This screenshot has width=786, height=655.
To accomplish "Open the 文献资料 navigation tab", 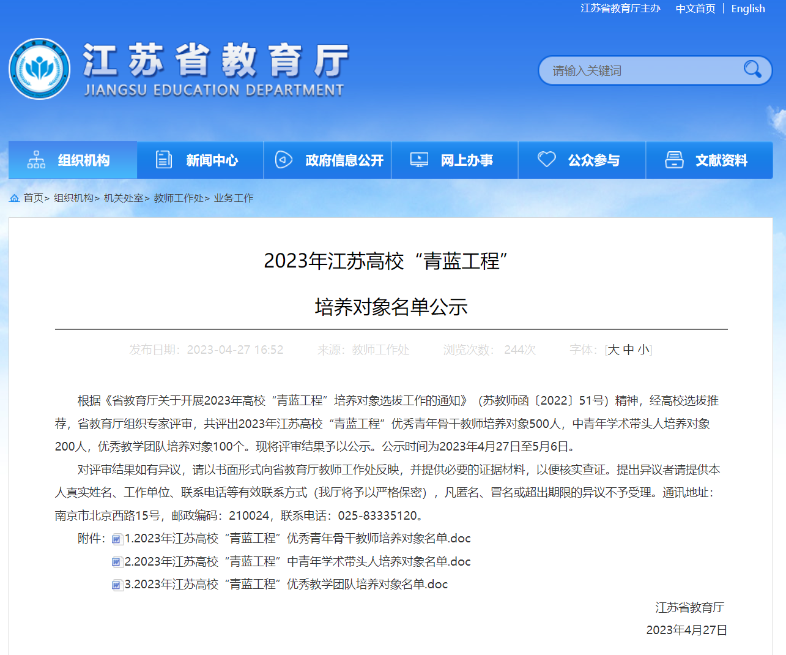I will coord(710,160).
